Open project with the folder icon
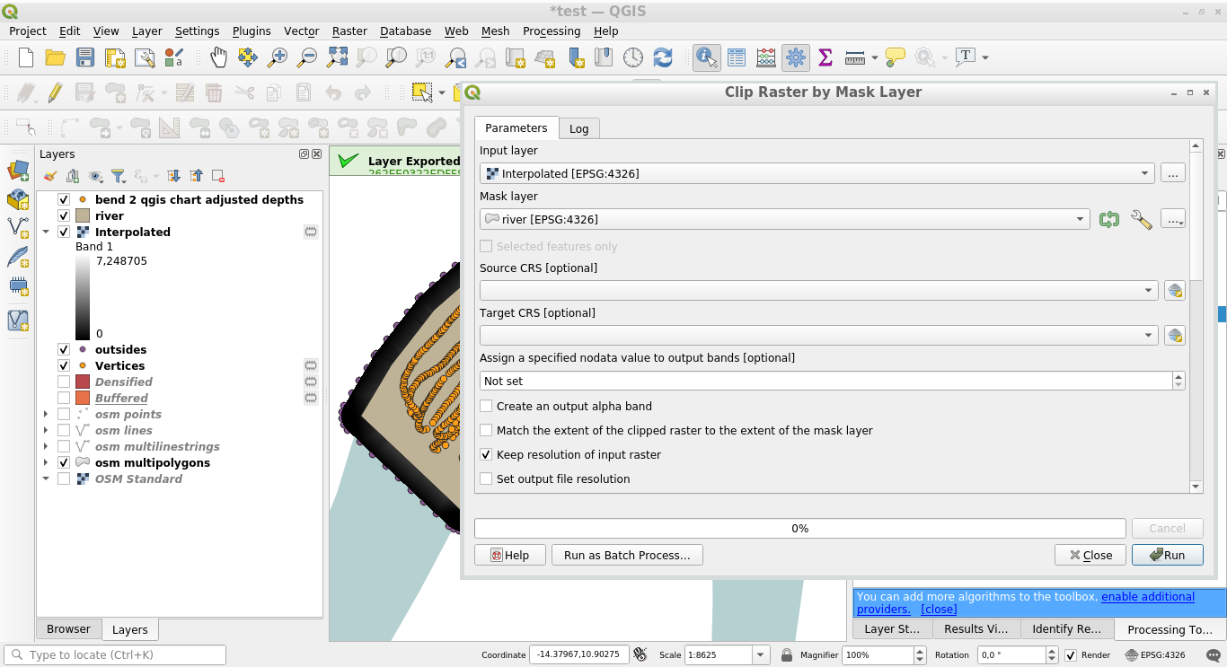 (56, 57)
